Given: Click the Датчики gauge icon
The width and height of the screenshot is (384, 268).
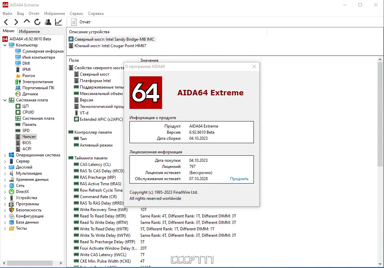Looking at the screenshot, I should pos(18,94).
